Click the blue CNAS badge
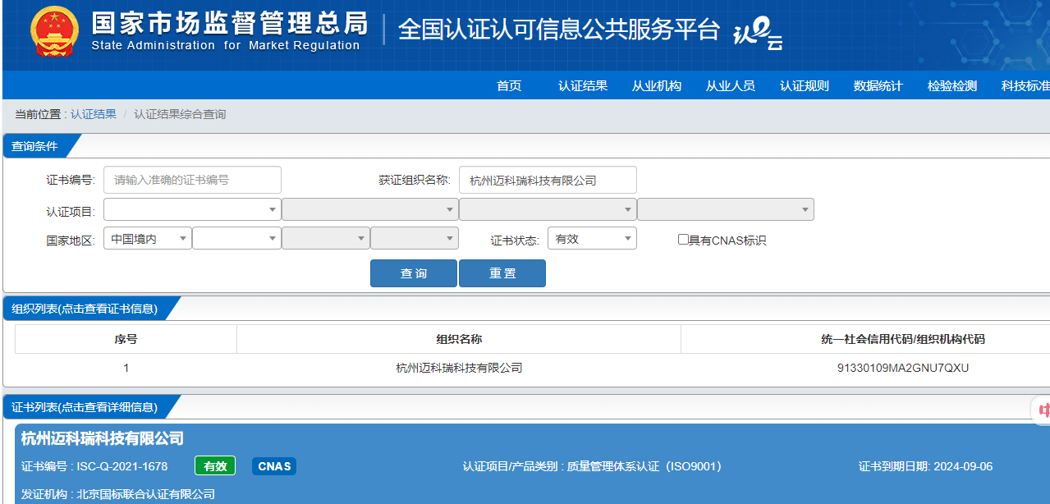The height and width of the screenshot is (504, 1050). [274, 466]
